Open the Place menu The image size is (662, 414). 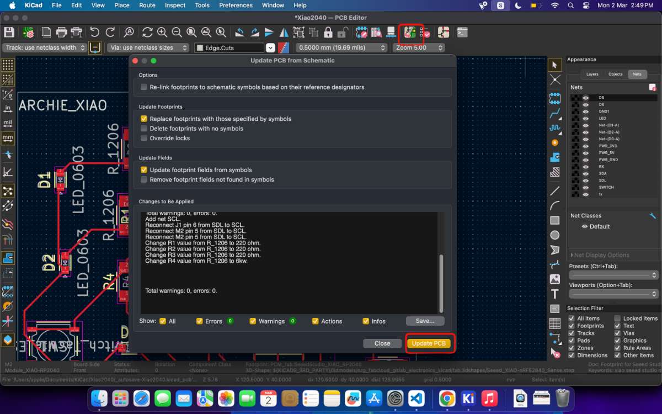(122, 5)
